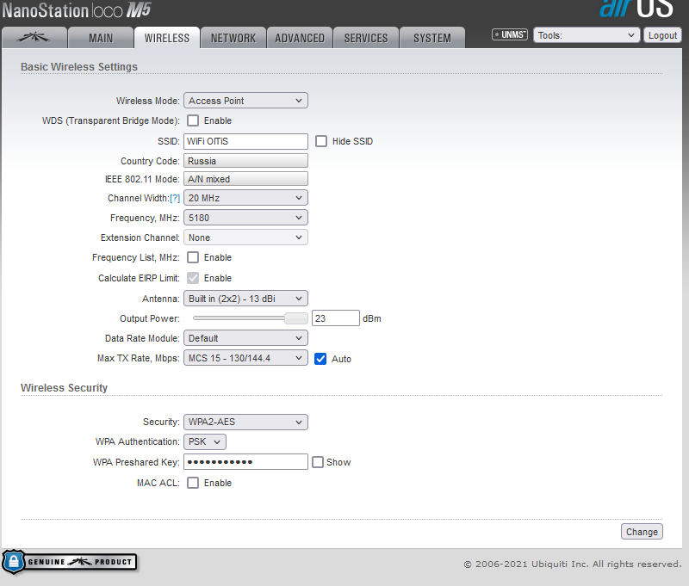
Task: Open the Data Rate Module dropdown
Action: 245,338
